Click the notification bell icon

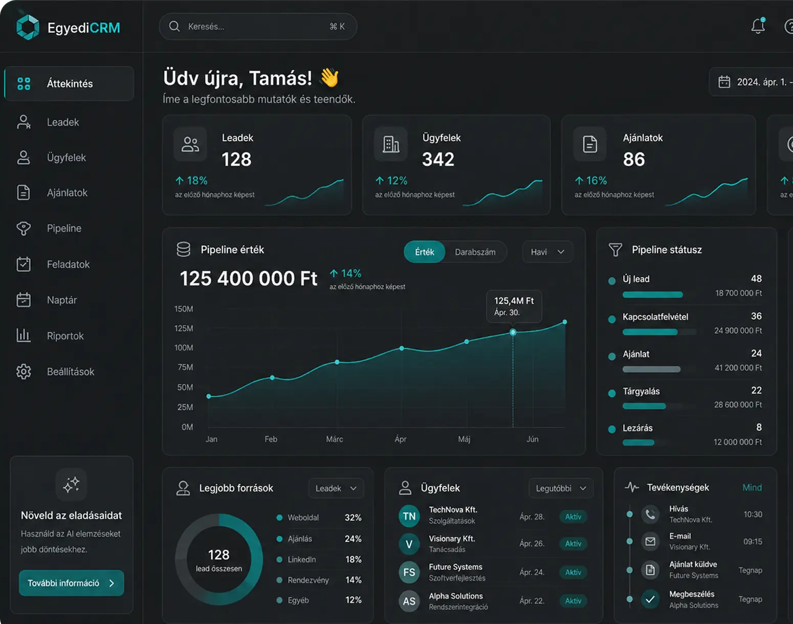pyautogui.click(x=758, y=26)
